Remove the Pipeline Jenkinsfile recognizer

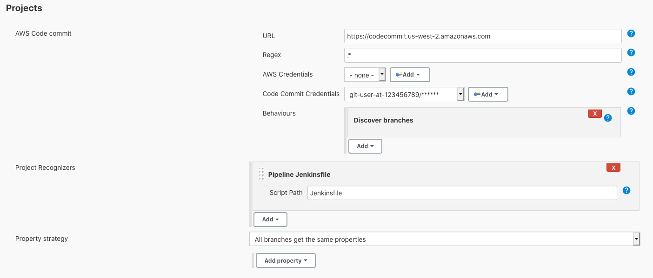(x=613, y=167)
